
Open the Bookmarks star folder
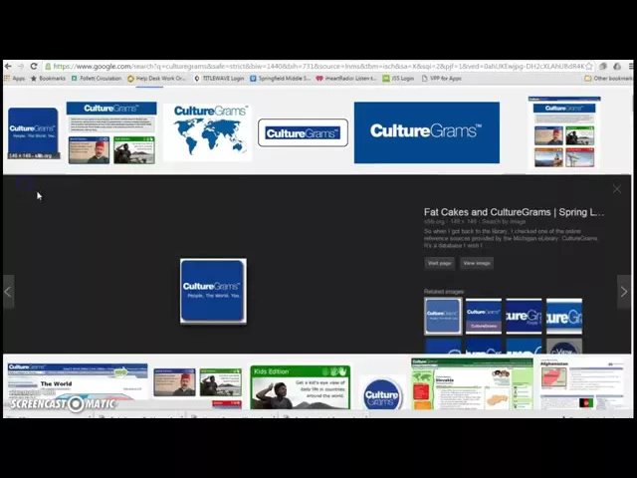[48, 78]
